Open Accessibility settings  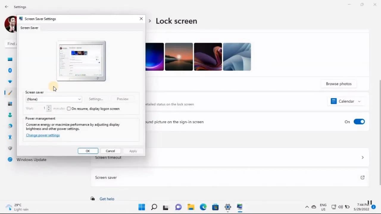[x=10, y=137]
